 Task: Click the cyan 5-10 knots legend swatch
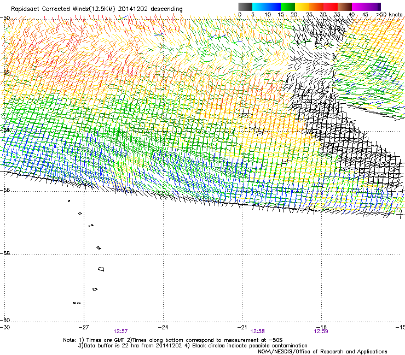click(259, 7)
